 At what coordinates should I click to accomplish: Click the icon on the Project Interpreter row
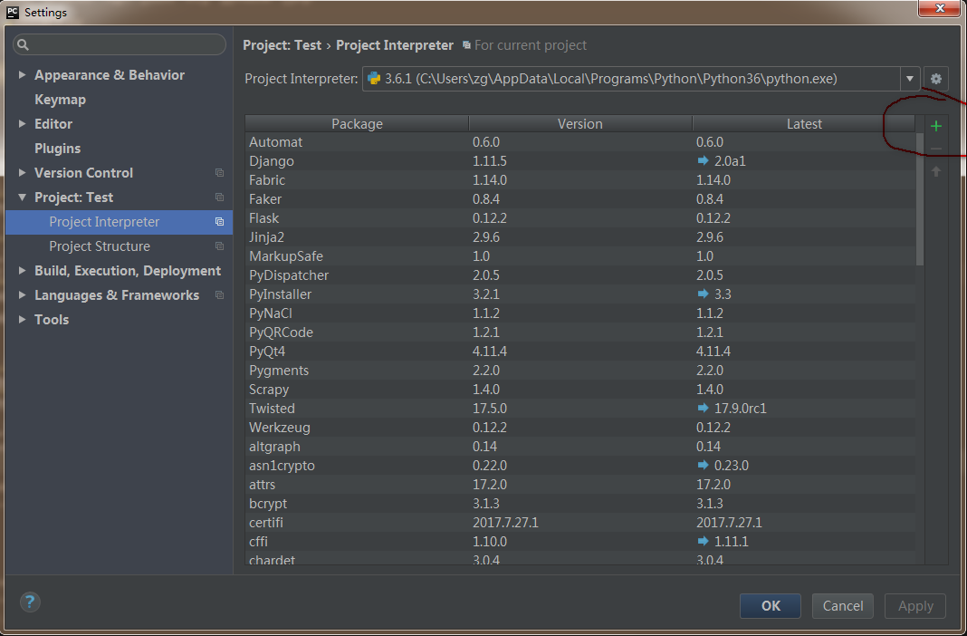point(219,221)
